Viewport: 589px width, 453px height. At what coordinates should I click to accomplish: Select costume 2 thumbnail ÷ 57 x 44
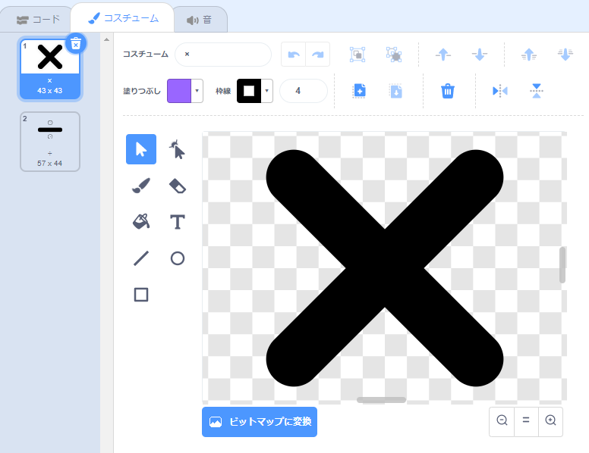tap(50, 142)
